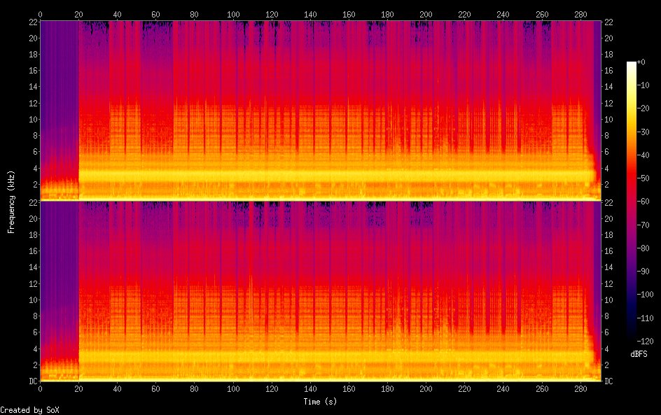Click the 0 tick on the bottom time axis
This screenshot has height=415, width=661.
tap(41, 389)
